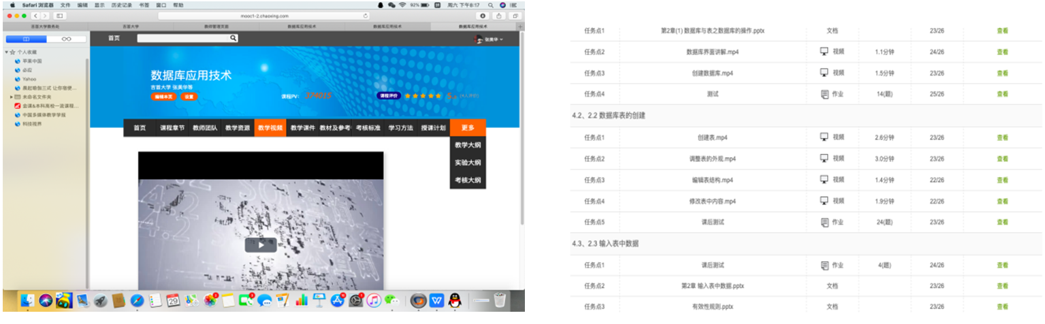1045x324 pixels.
Task: Click the Safari share icon in toolbar
Action: [x=500, y=15]
